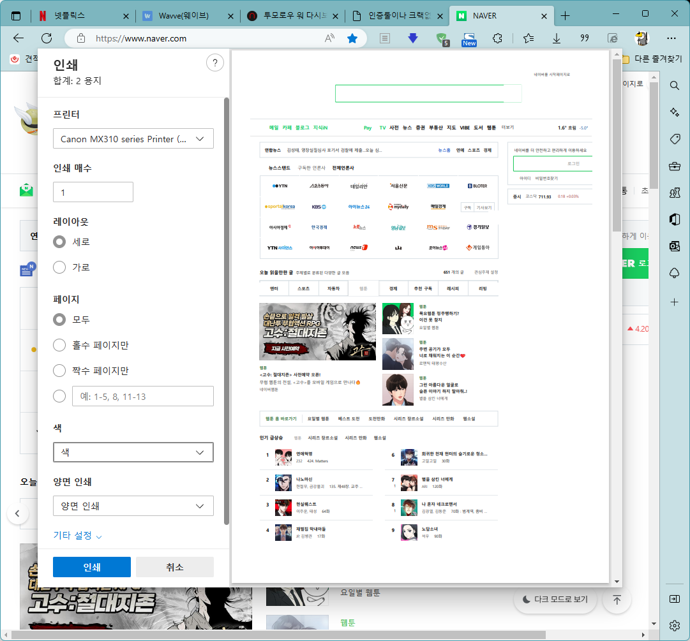Screen dimensions: 690x641
Task: Open the sidebar Outlook icon
Action: click(x=675, y=246)
